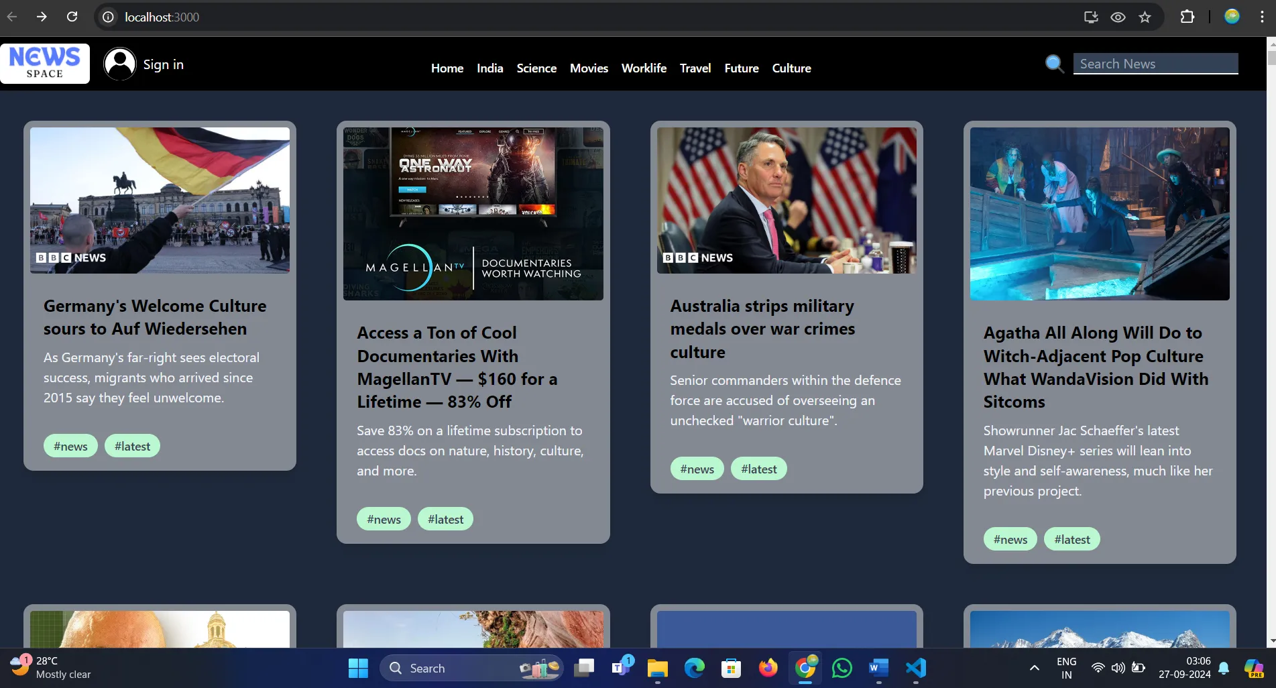Open the Australia military medals image
This screenshot has height=688, width=1276.
pos(787,200)
